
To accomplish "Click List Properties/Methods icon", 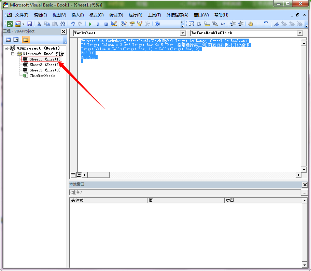I will [192, 24].
